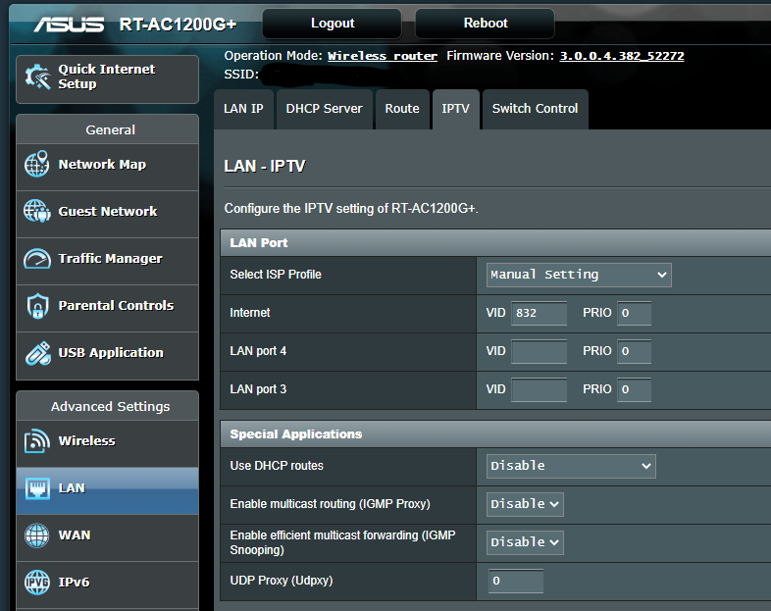
Task: Click the USB Application icon
Action: [38, 353]
